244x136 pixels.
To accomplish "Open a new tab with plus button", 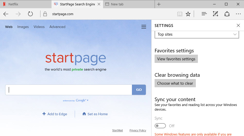I will coord(159,4).
